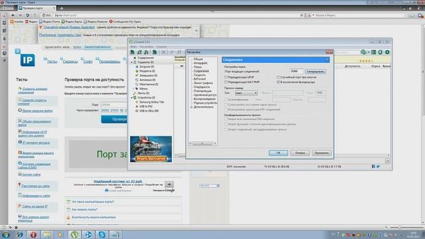The width and height of the screenshot is (425, 239).
Task: Click the uTorrent icon on Windows taskbar
Action: (74, 234)
